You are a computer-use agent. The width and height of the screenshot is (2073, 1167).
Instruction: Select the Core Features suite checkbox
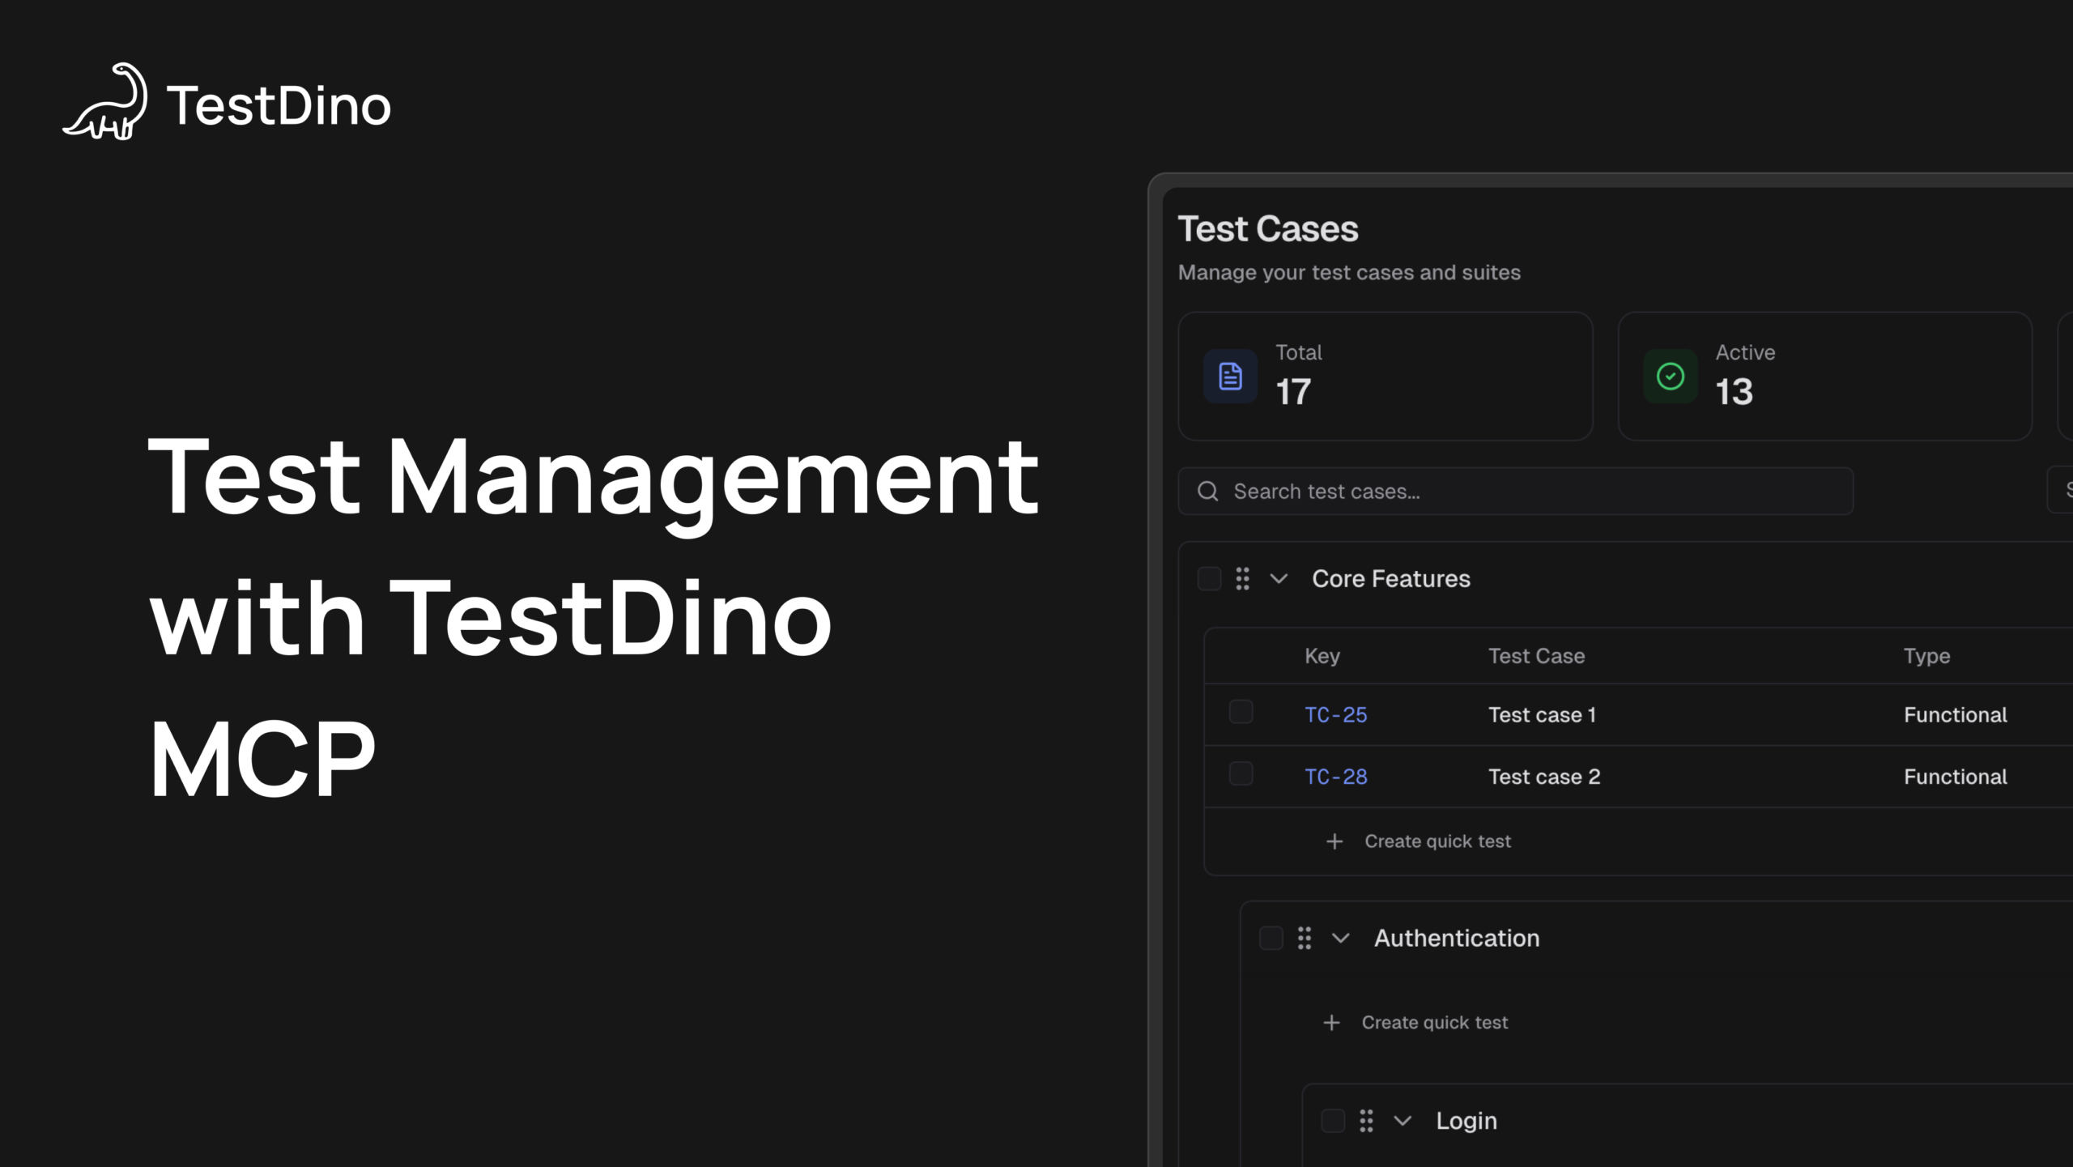click(x=1209, y=578)
